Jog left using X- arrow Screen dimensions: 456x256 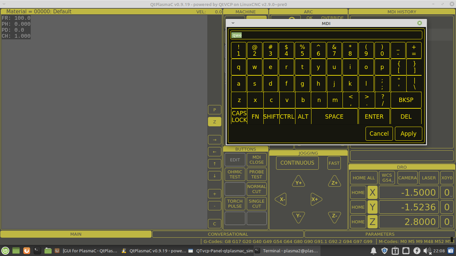pos(281,199)
